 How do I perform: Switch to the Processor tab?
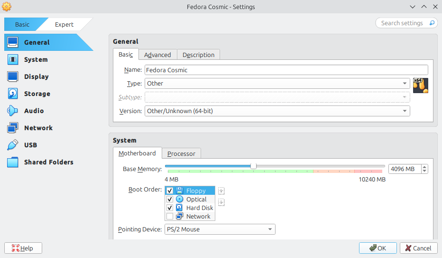tap(181, 153)
